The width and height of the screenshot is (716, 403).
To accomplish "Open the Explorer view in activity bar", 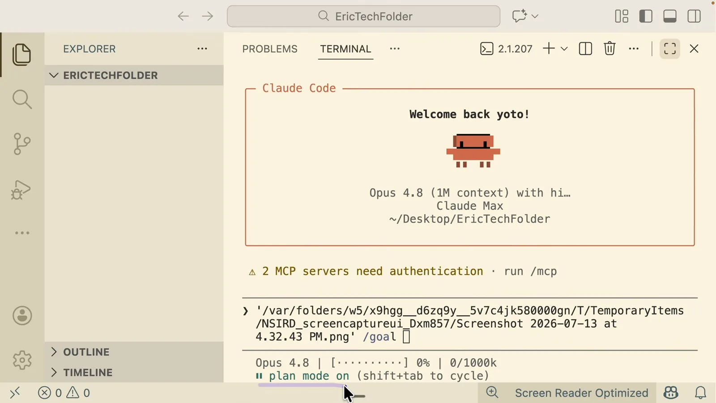I will click(22, 55).
